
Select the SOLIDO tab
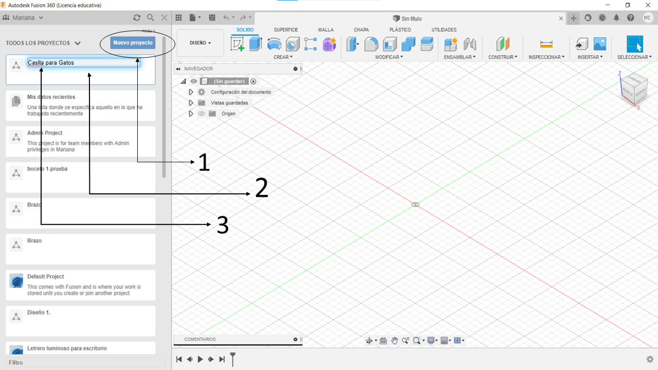[x=245, y=30]
